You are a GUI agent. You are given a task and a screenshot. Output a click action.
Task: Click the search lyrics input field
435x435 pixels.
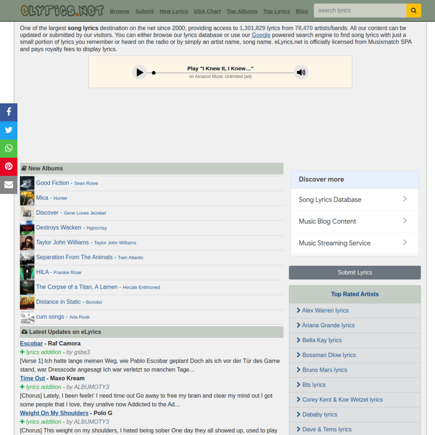(360, 11)
